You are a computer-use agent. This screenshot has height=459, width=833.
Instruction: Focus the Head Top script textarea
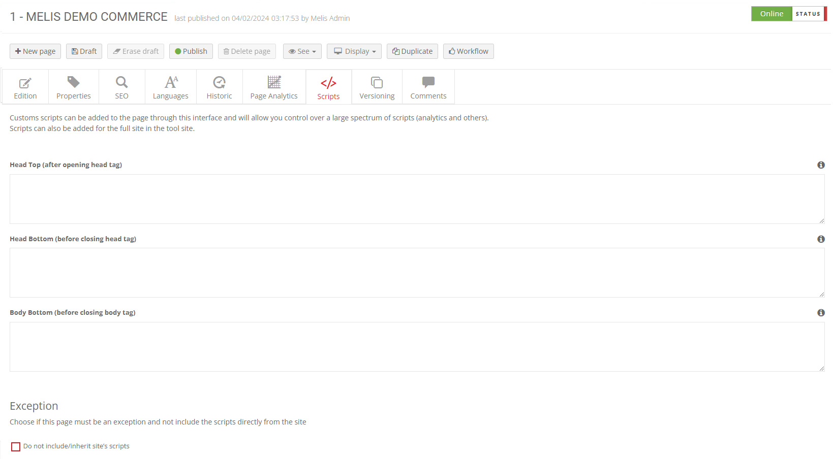tap(417, 199)
